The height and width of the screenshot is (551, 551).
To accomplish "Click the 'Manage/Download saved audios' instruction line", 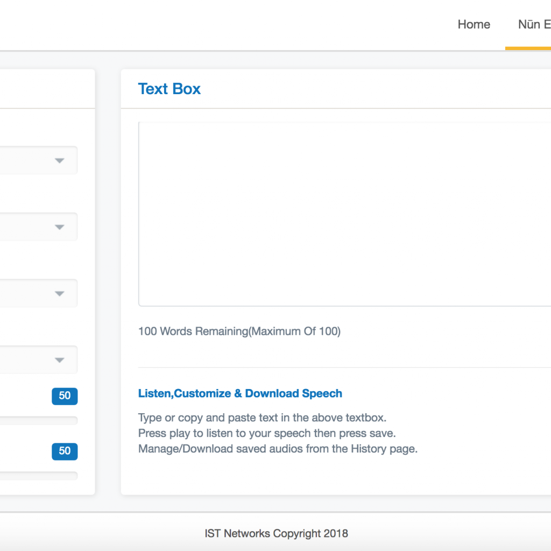I will coord(278,449).
